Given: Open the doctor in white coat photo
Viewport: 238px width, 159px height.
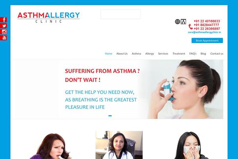Looking at the screenshot, I should [x=119, y=145].
